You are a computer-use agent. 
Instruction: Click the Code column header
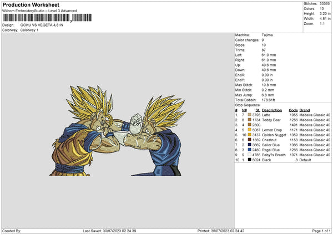293,110
